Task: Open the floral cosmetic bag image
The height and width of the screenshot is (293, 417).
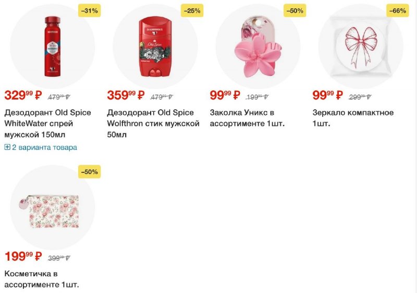Action: (x=53, y=208)
